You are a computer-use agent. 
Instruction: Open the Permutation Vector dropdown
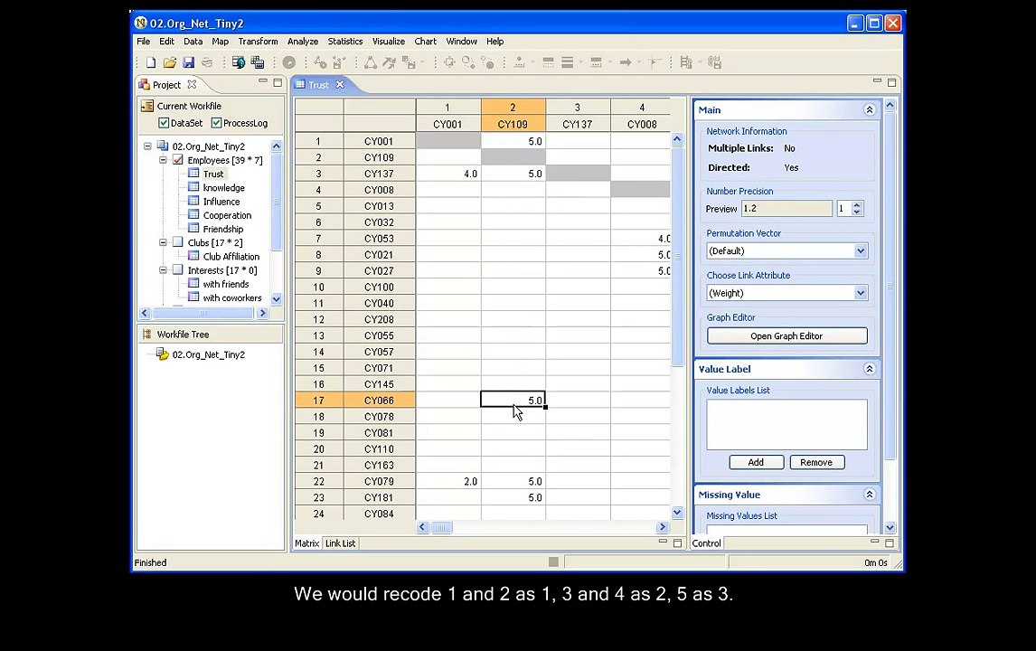click(x=861, y=250)
